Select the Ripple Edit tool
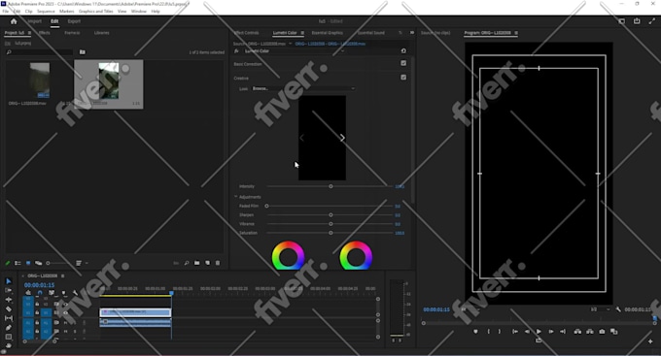The image size is (661, 356). (9, 300)
